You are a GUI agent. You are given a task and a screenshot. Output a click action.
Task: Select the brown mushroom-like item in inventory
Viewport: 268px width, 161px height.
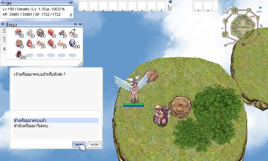pos(62,32)
